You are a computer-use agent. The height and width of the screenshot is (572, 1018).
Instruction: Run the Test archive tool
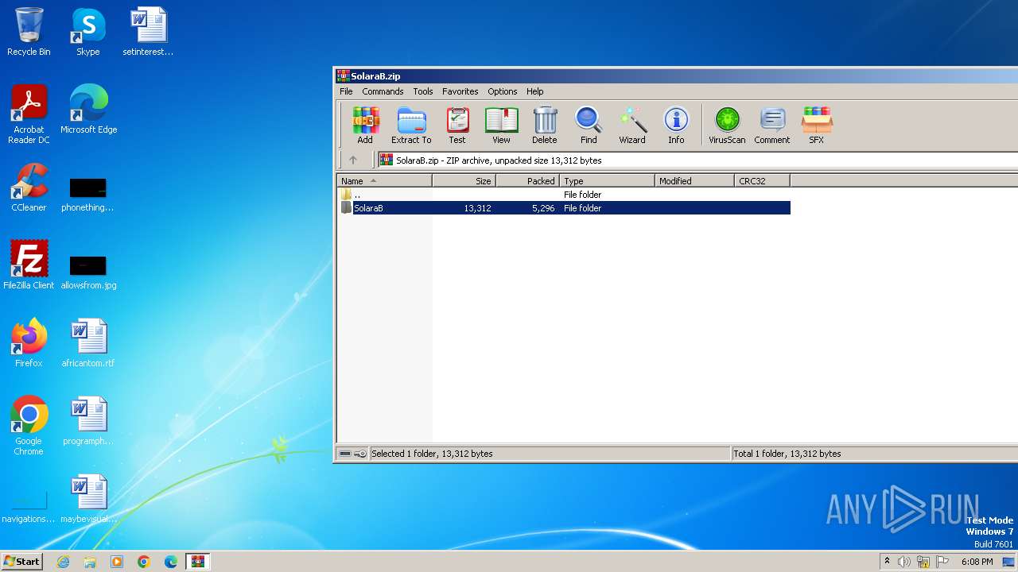[x=457, y=126]
